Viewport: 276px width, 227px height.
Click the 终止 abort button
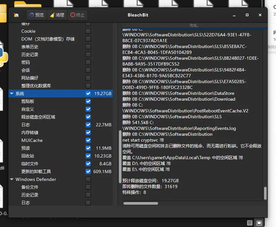click(x=77, y=15)
